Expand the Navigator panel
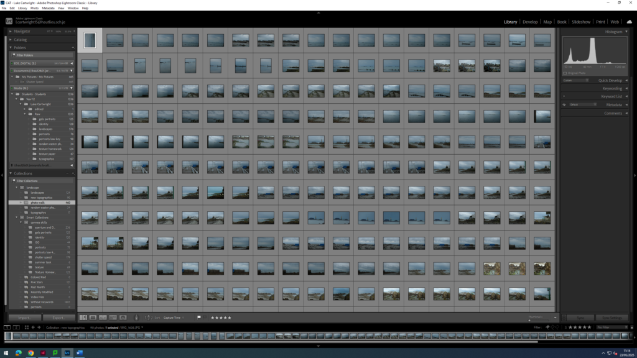Screen dimensions: 637x358 pyautogui.click(x=11, y=31)
